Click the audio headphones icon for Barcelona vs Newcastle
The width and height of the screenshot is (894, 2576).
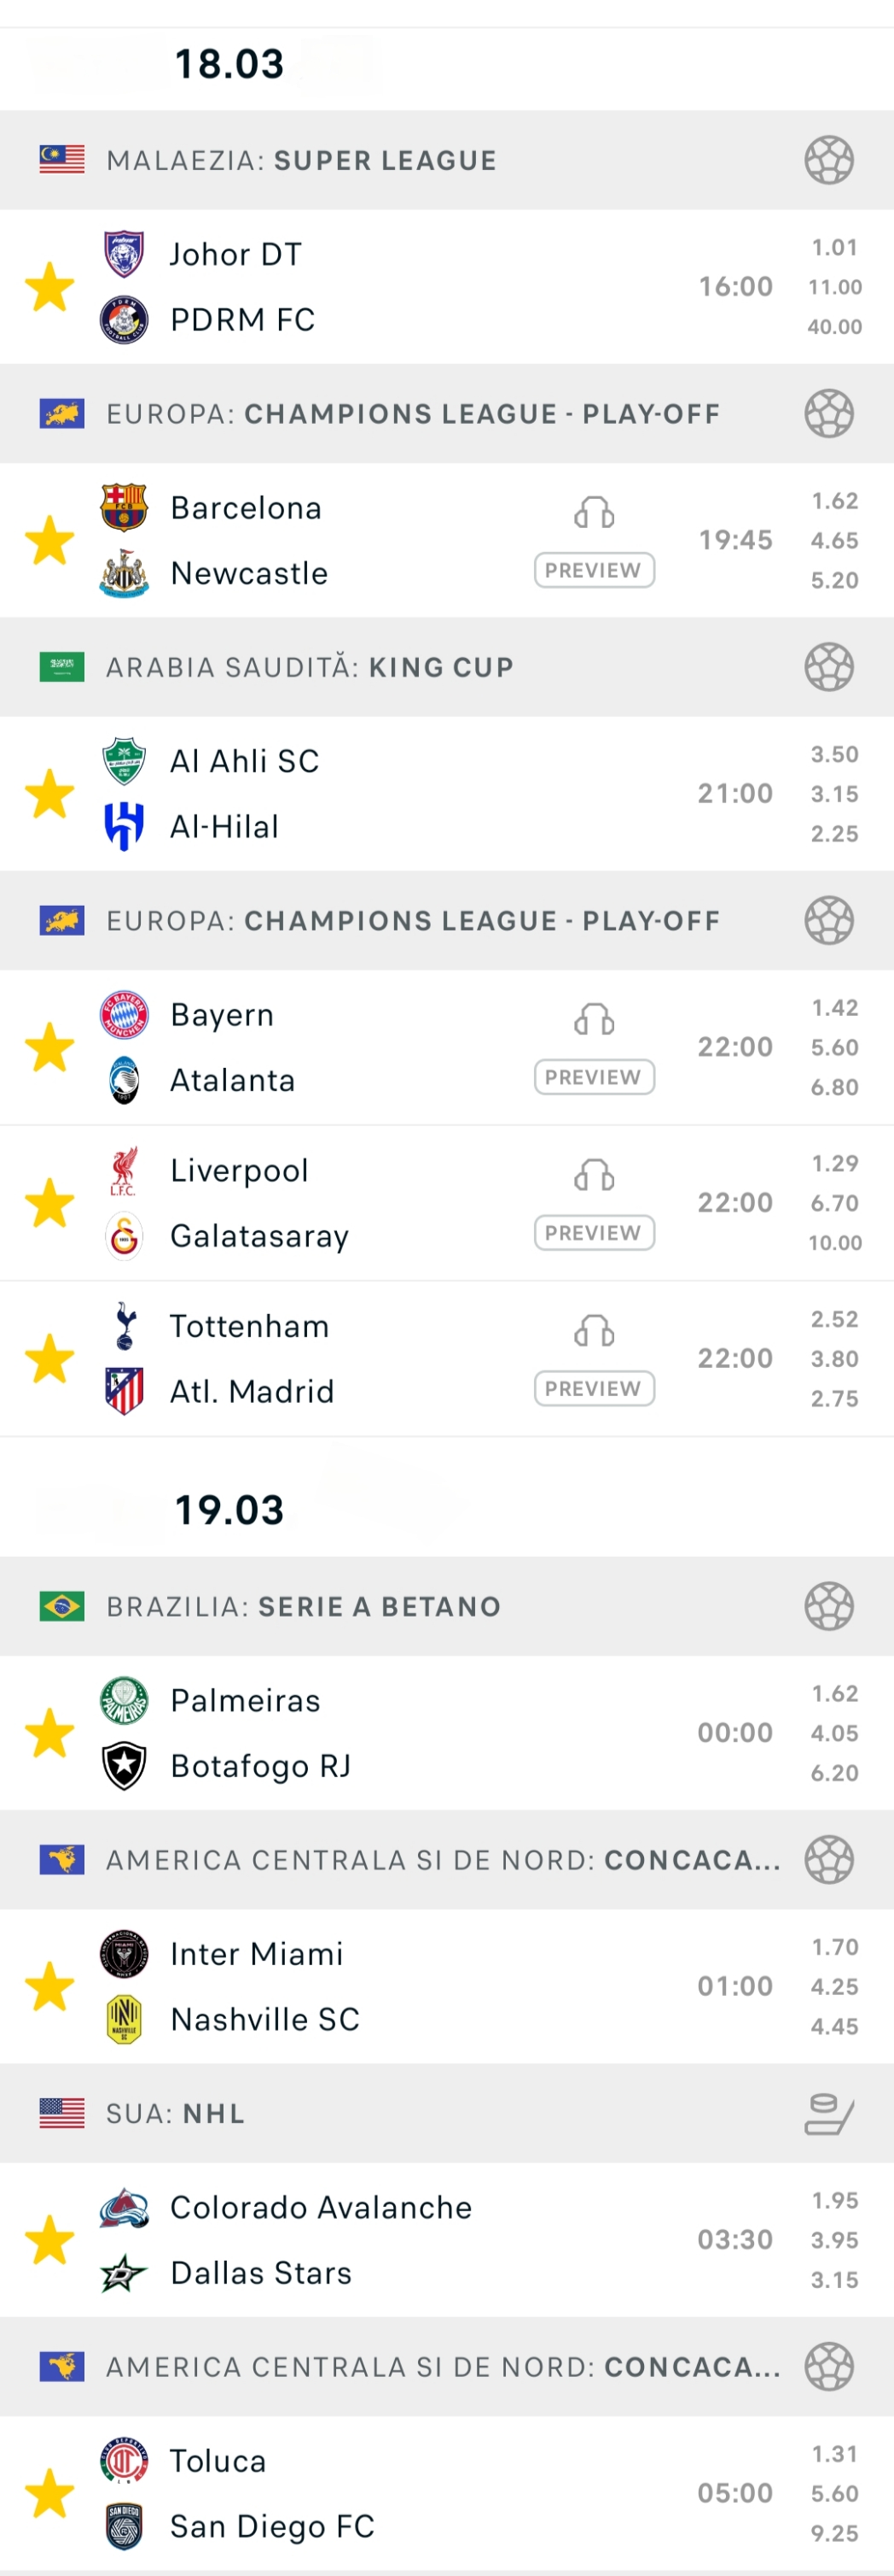(594, 513)
